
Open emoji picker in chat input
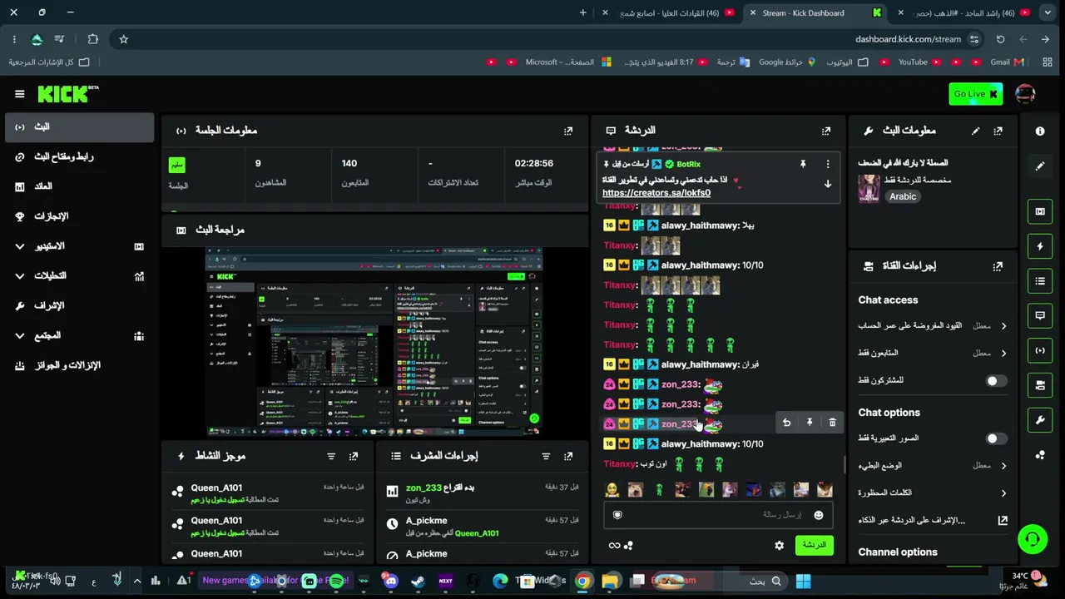(x=819, y=515)
